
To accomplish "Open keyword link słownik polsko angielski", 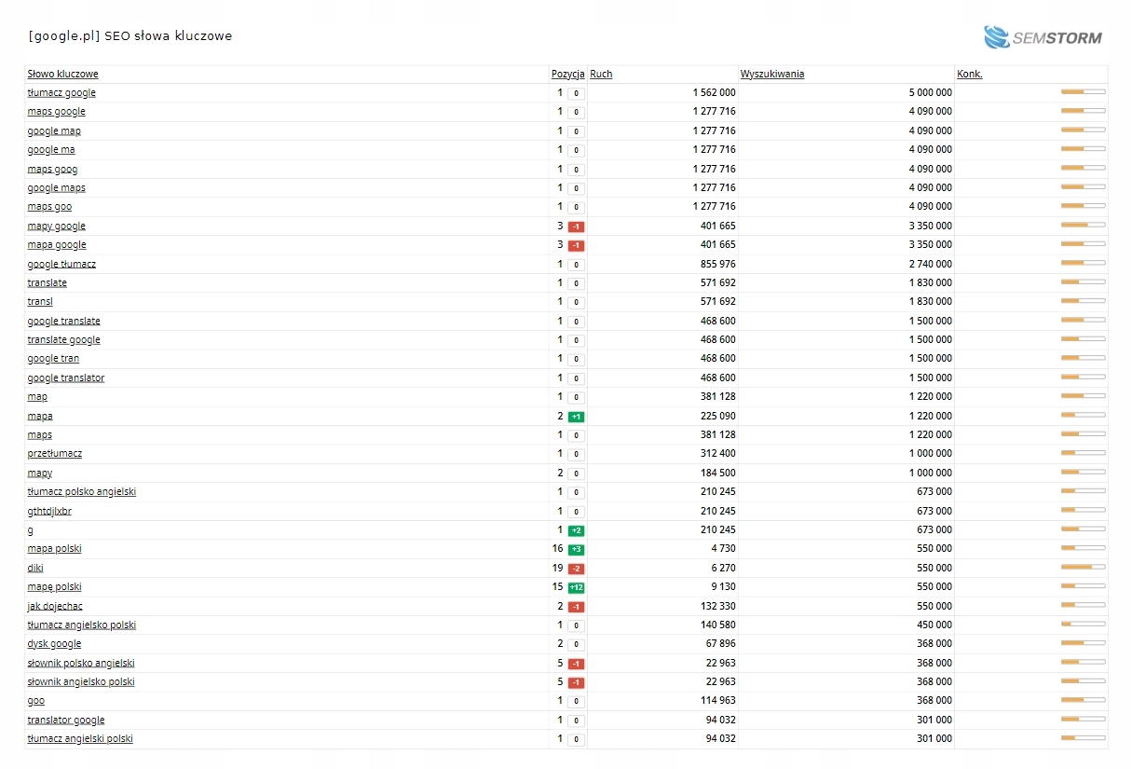I will pyautogui.click(x=81, y=664).
